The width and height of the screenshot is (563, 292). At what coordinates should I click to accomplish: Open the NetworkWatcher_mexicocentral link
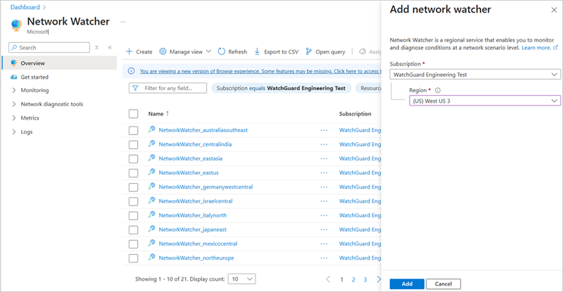point(198,243)
